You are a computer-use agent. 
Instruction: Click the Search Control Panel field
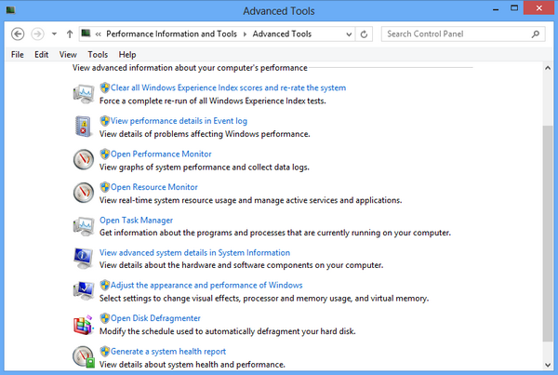point(463,34)
